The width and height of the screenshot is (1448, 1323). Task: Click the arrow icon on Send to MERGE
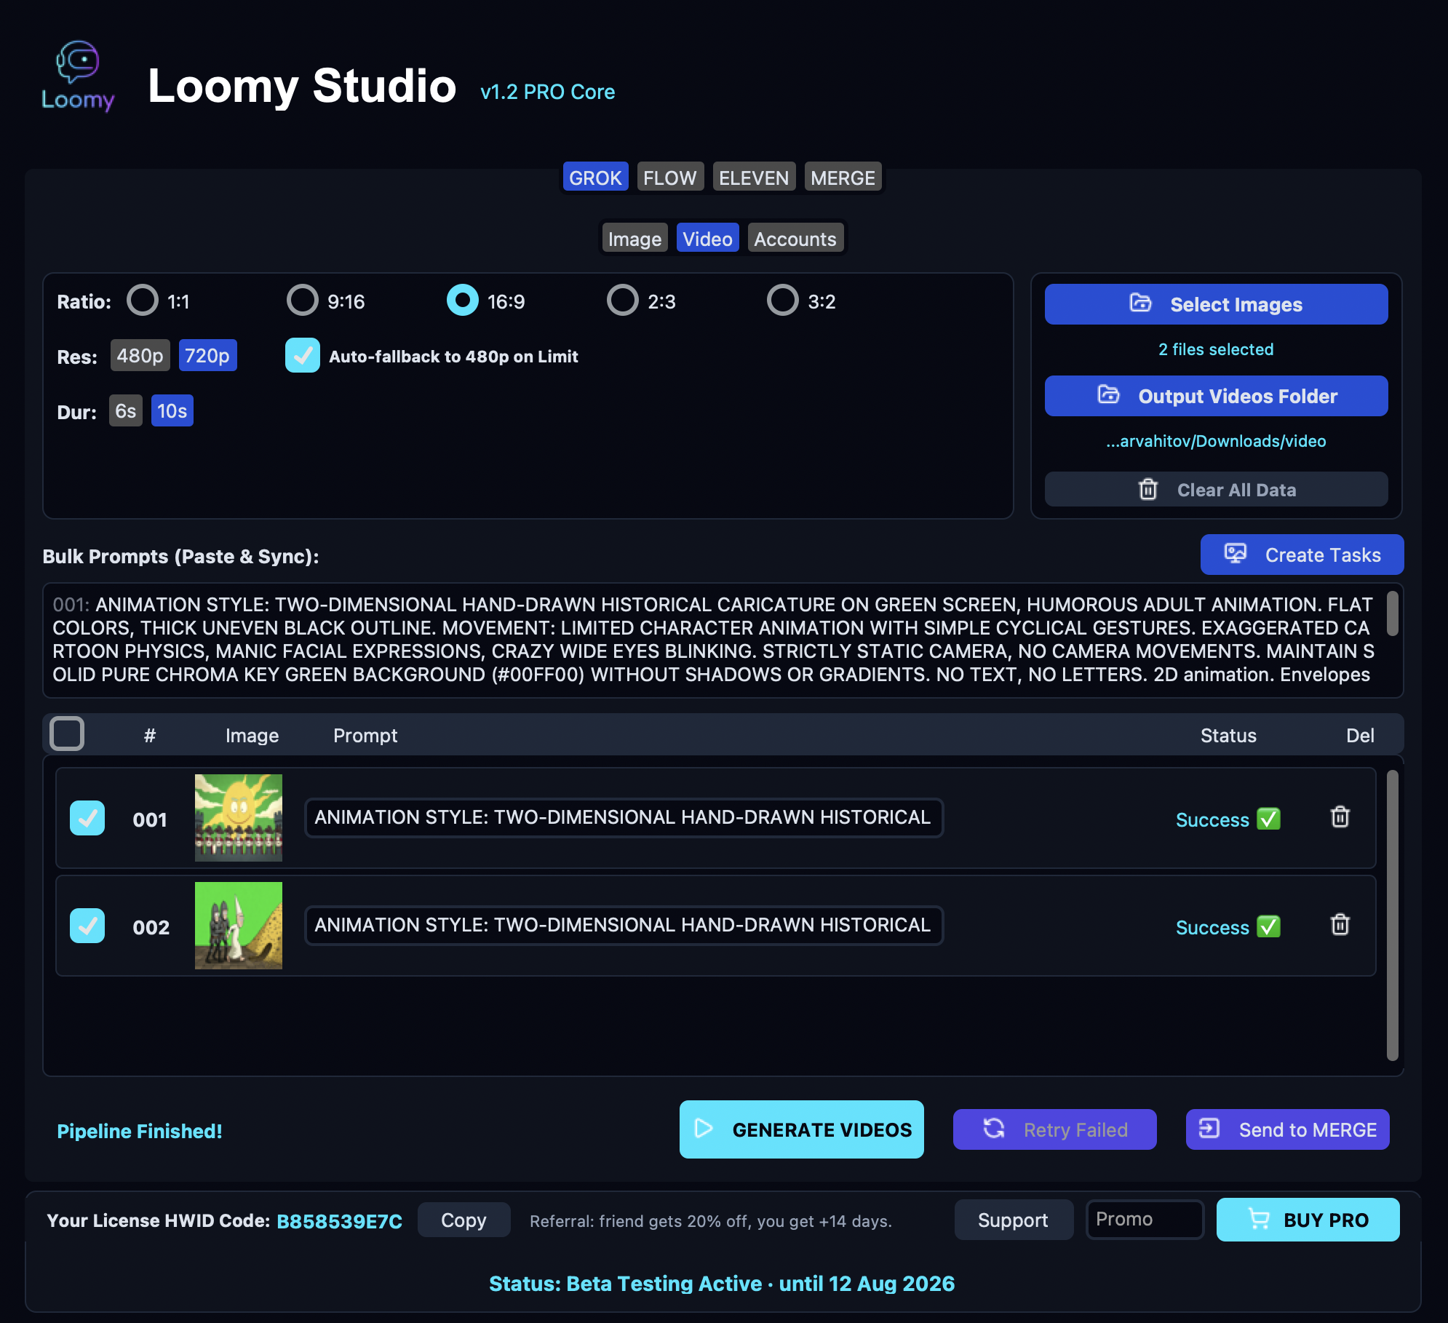pyautogui.click(x=1209, y=1129)
